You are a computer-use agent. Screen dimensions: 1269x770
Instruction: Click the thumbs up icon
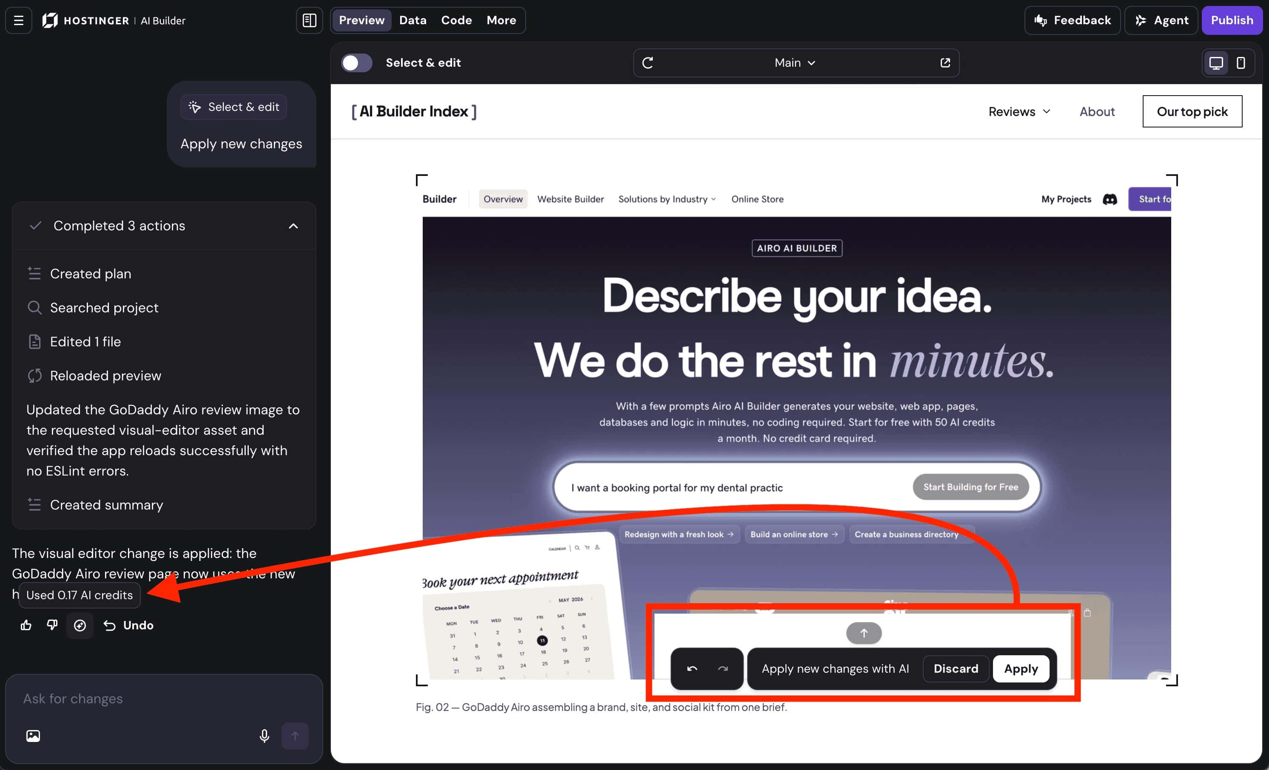click(26, 625)
